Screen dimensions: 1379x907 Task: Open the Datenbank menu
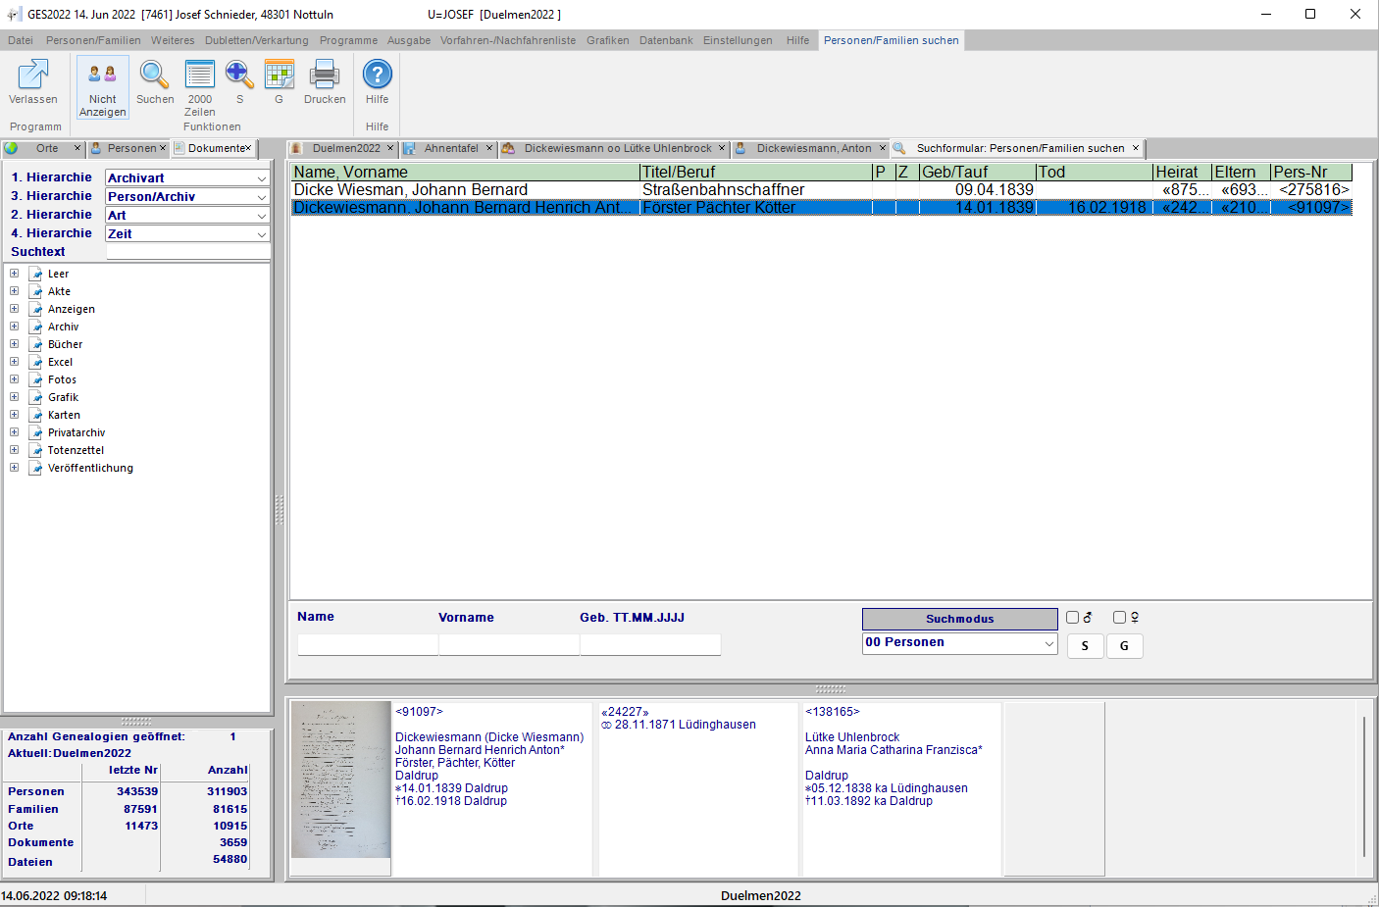665,40
